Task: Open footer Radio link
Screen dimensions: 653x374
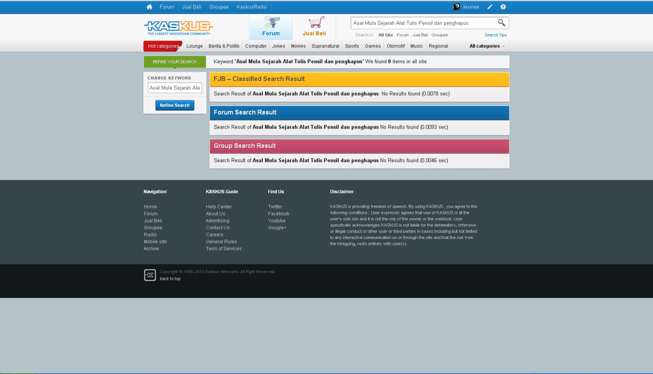Action: tap(150, 235)
